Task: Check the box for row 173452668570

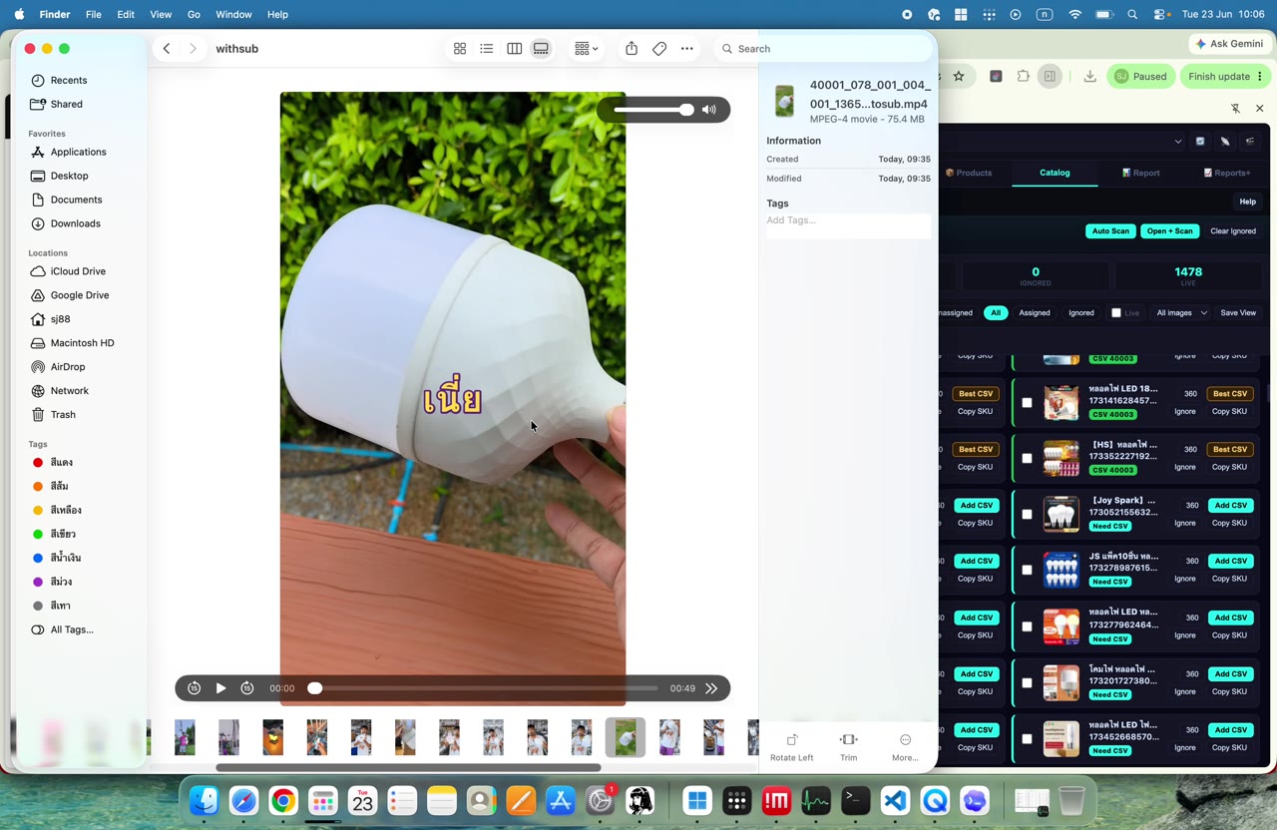Action: pos(1027,739)
